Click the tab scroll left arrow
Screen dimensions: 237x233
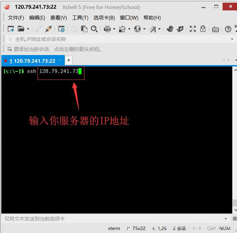(224, 60)
